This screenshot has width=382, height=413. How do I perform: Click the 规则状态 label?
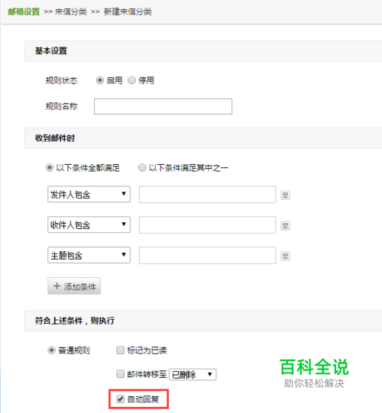(x=61, y=80)
